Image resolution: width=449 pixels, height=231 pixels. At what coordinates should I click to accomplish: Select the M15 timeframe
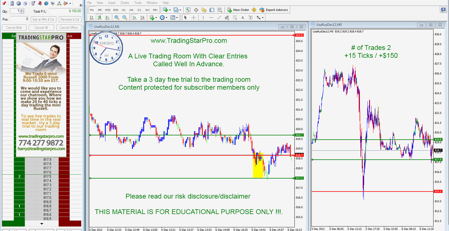(x=108, y=10)
